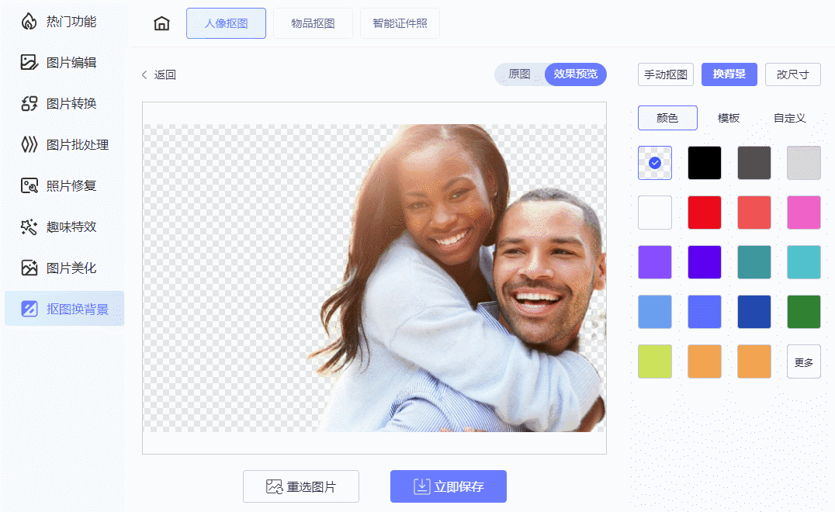Switch to the 智能证件照 tab

click(400, 23)
